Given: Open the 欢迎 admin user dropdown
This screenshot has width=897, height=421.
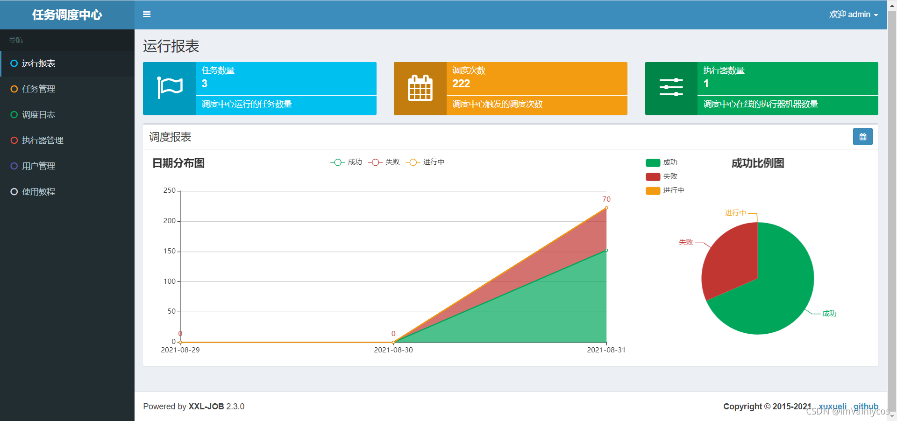Looking at the screenshot, I should (x=854, y=14).
